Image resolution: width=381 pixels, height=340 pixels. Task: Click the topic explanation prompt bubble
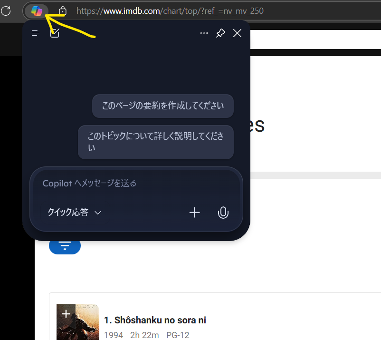point(155,142)
